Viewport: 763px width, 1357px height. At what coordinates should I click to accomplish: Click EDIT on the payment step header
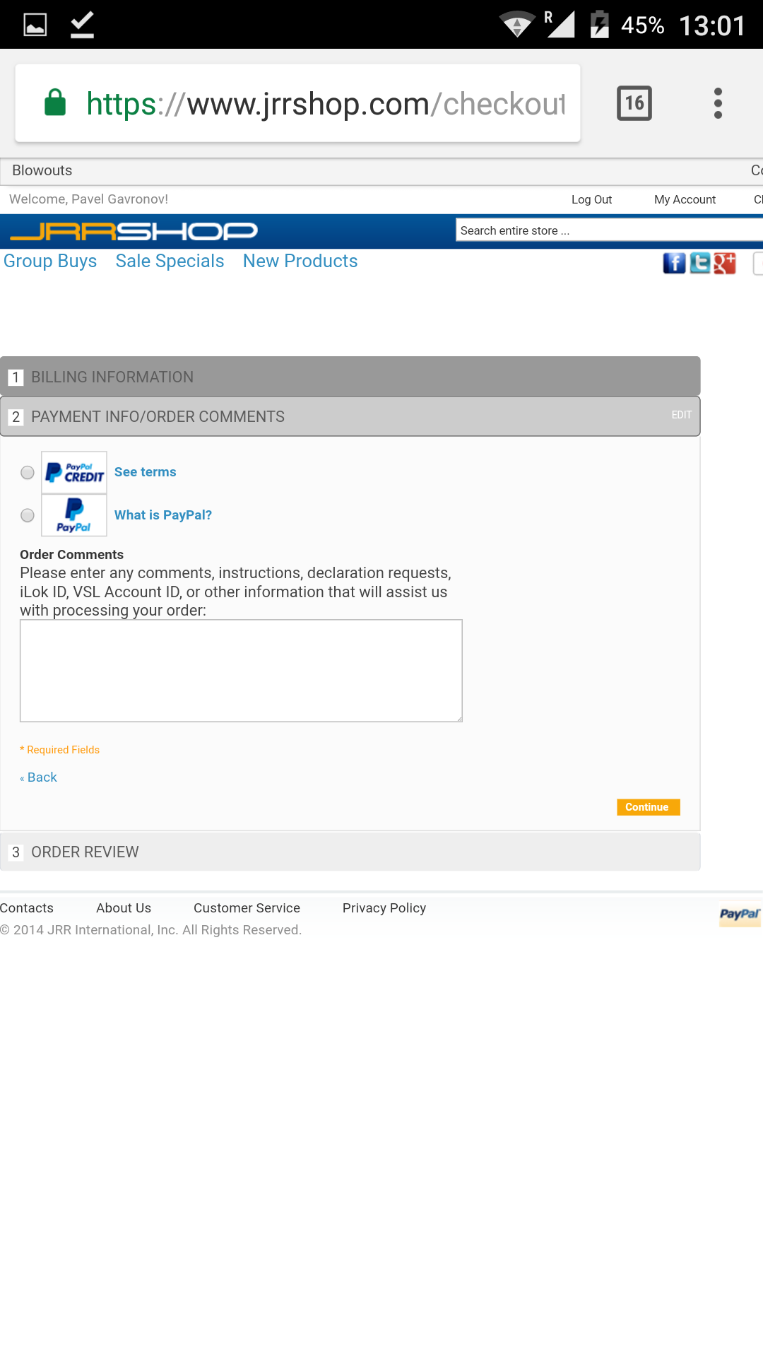tap(682, 415)
